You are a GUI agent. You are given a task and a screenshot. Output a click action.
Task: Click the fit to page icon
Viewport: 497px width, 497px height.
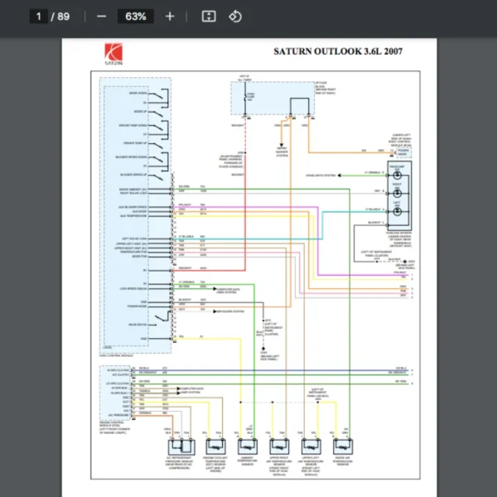pyautogui.click(x=209, y=17)
